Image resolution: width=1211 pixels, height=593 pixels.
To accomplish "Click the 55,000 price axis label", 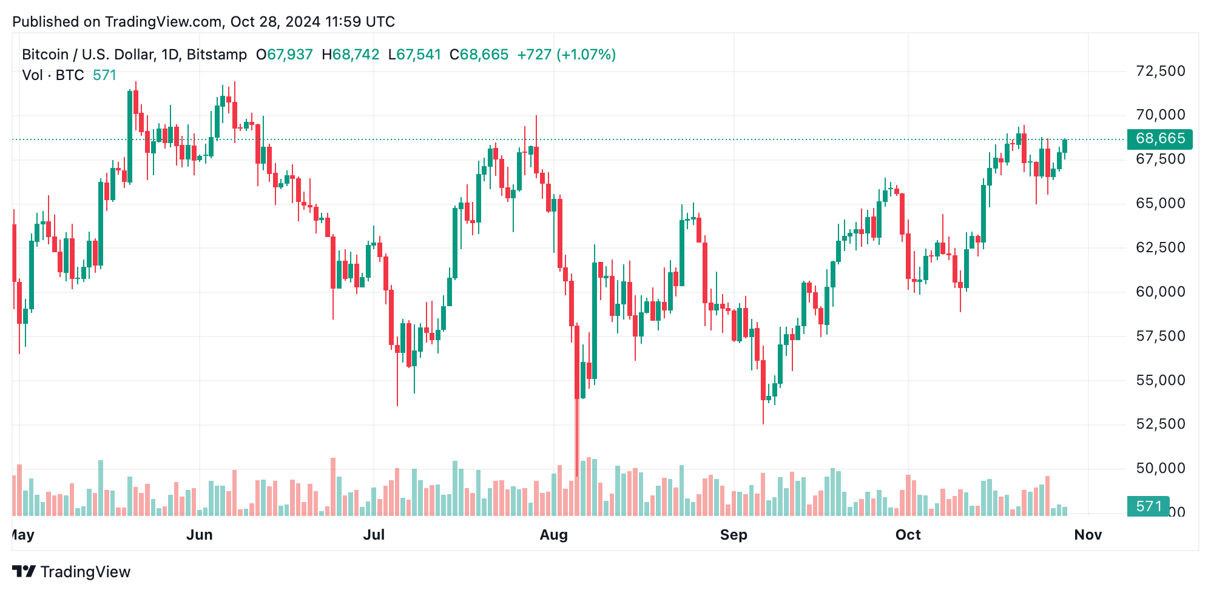I will 1160,380.
